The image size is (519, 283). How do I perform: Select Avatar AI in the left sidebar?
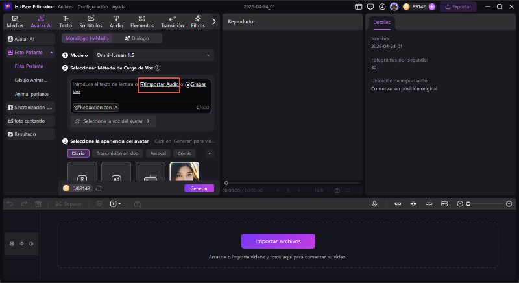point(30,39)
